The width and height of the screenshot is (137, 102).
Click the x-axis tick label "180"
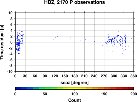point(75,76)
